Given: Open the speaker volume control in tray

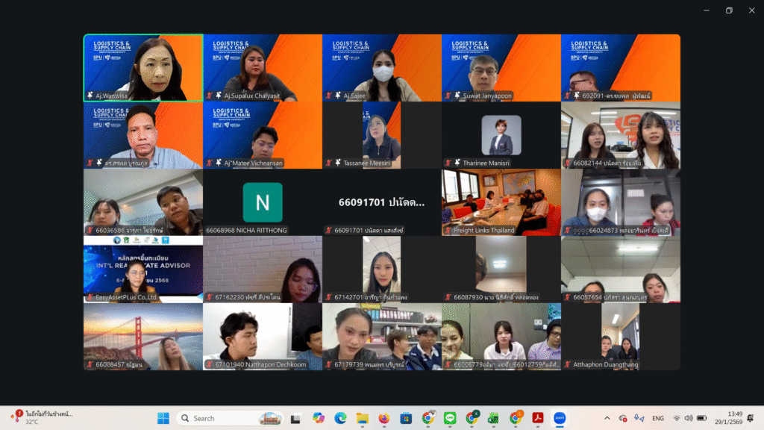Looking at the screenshot, I should pyautogui.click(x=689, y=418).
